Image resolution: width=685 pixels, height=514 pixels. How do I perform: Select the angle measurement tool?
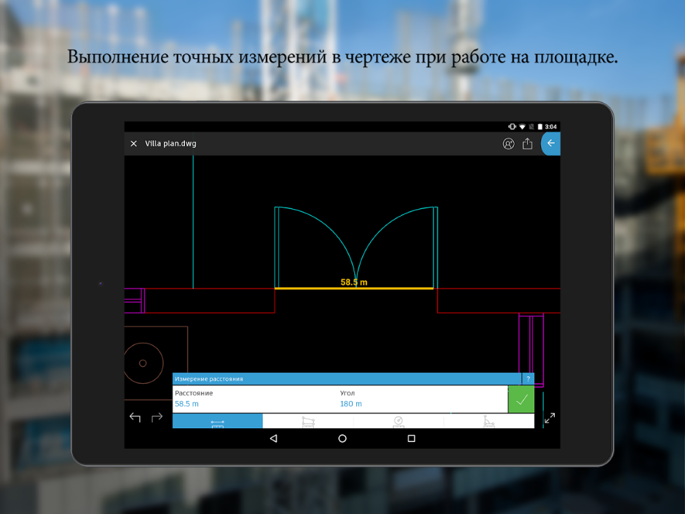[488, 421]
